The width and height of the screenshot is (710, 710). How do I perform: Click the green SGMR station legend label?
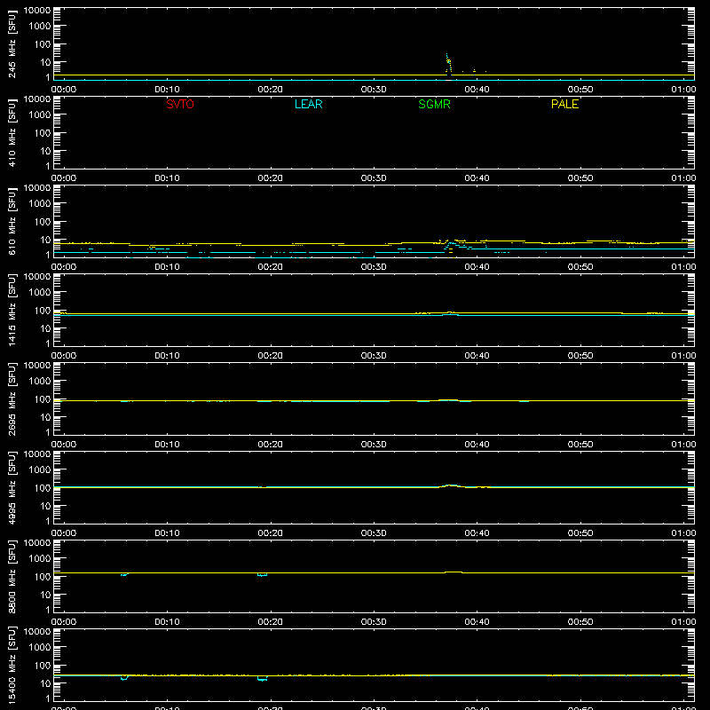pyautogui.click(x=434, y=104)
